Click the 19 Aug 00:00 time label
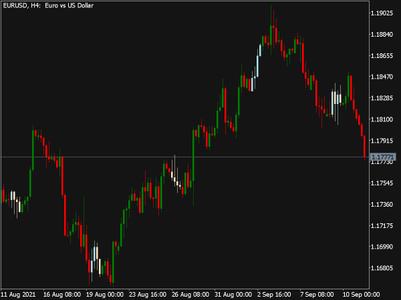 coord(105,295)
